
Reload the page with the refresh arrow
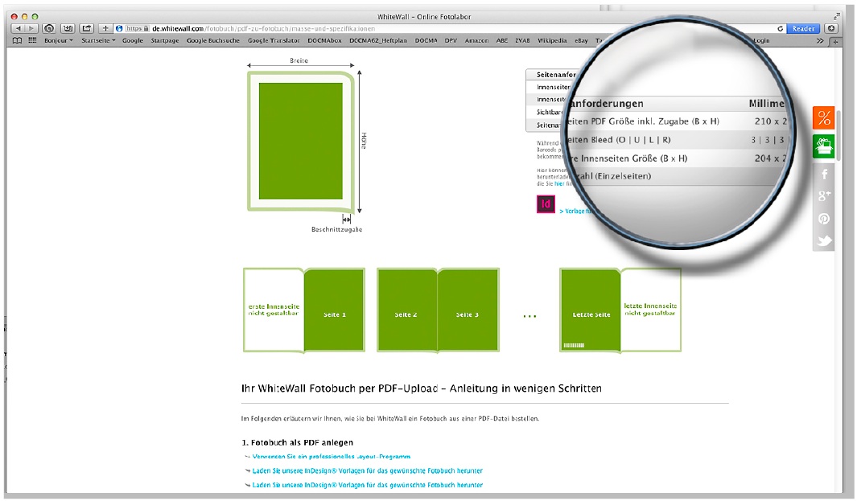coord(780,29)
